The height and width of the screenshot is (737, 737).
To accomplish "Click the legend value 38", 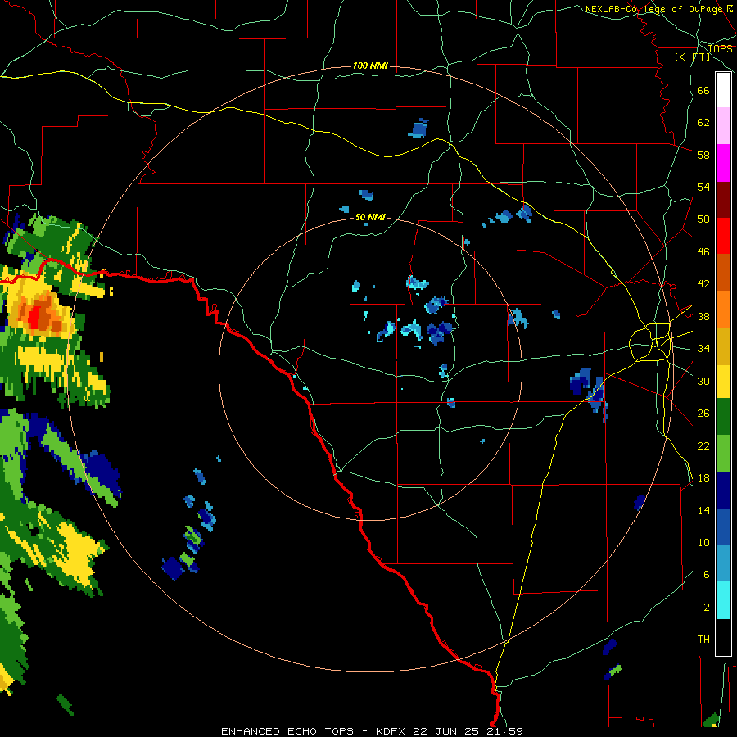I will [x=703, y=316].
